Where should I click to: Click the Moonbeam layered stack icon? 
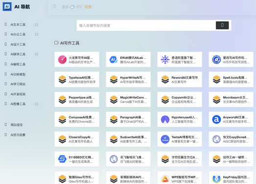point(216,100)
